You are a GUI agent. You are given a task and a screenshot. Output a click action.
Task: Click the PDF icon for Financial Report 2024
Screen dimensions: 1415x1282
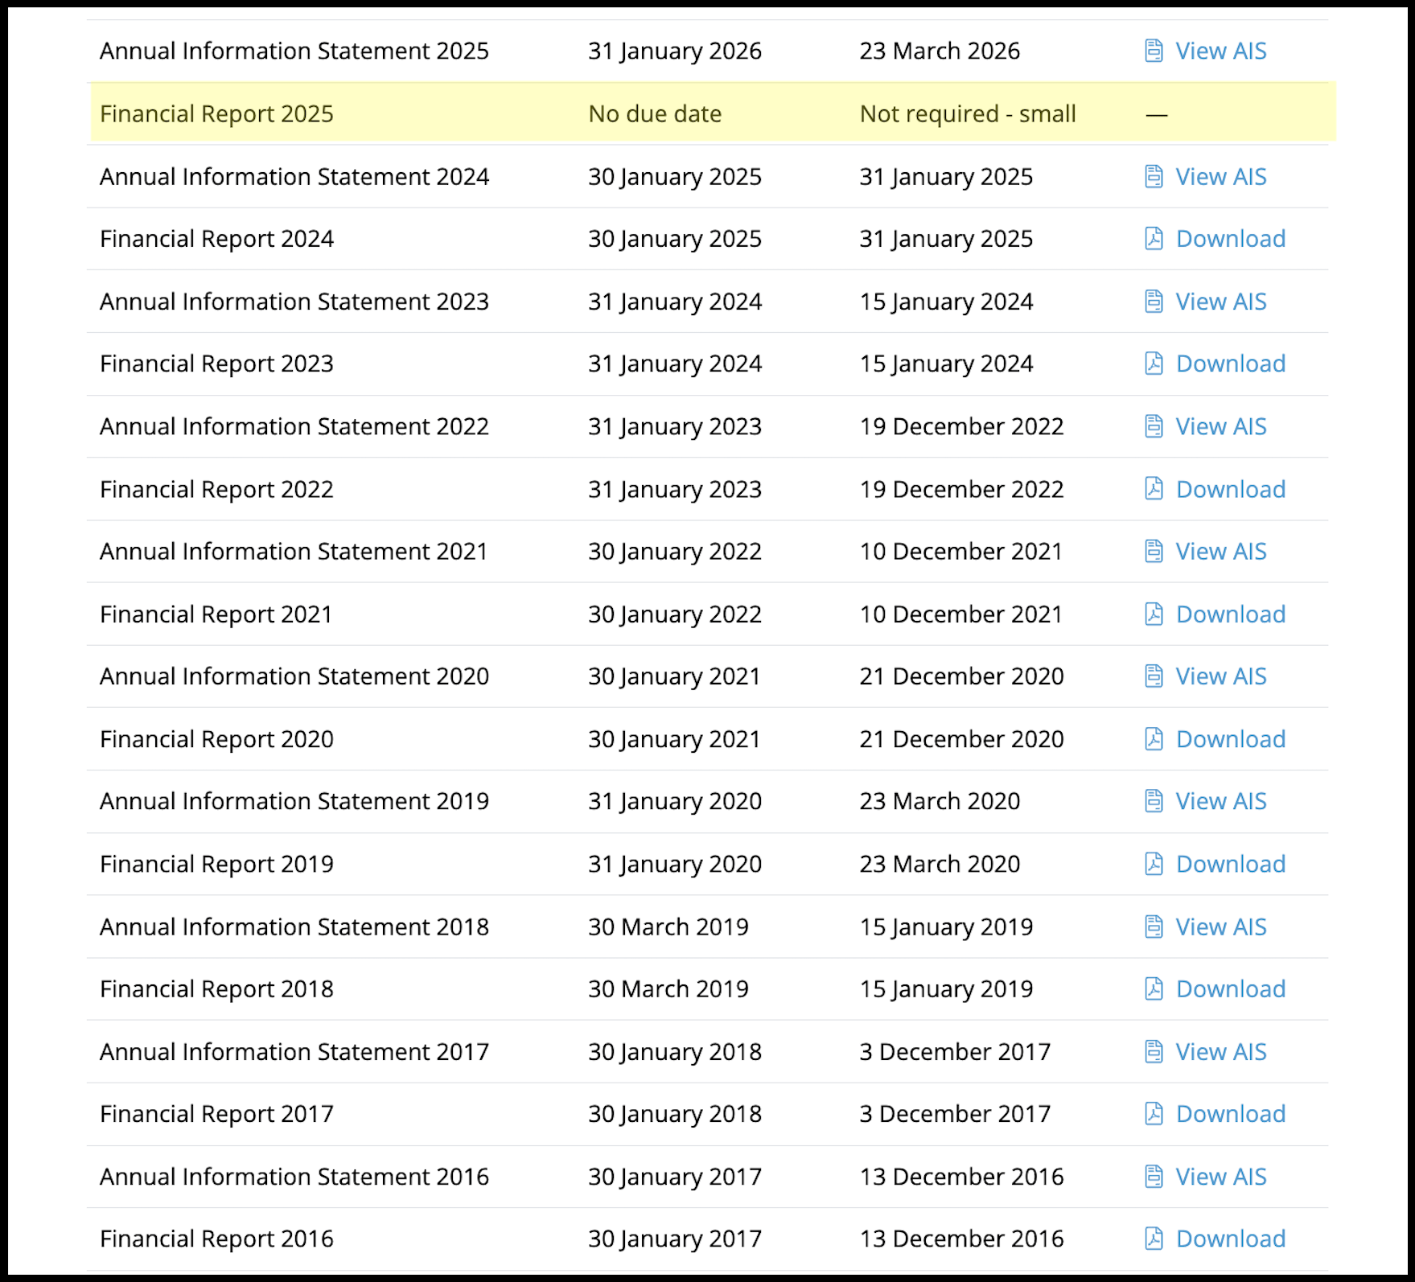click(x=1154, y=239)
